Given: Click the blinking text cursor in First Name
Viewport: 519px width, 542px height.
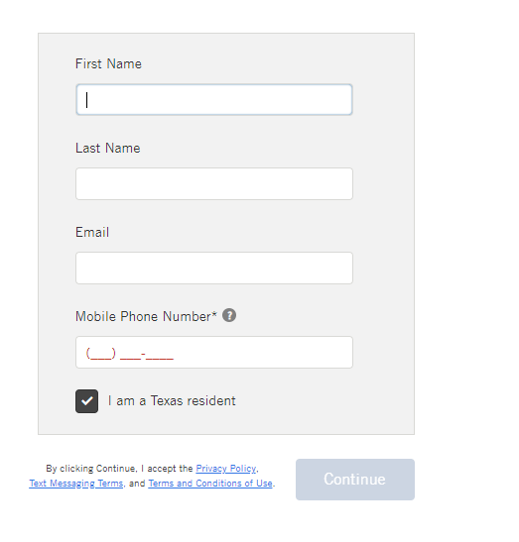Looking at the screenshot, I should pos(87,100).
